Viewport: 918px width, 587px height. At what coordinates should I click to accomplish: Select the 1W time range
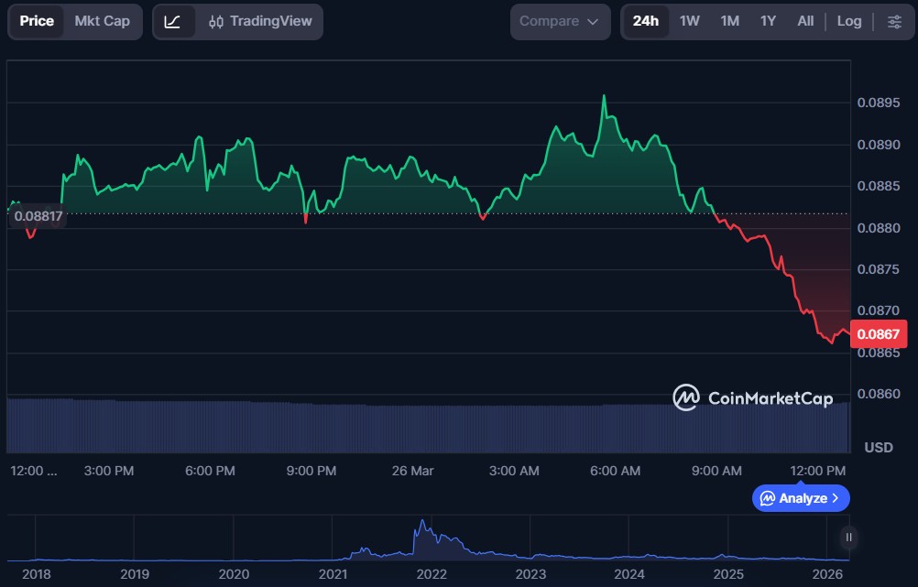[x=689, y=21]
